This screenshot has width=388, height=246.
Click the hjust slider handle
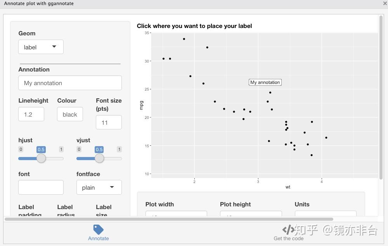(41, 158)
